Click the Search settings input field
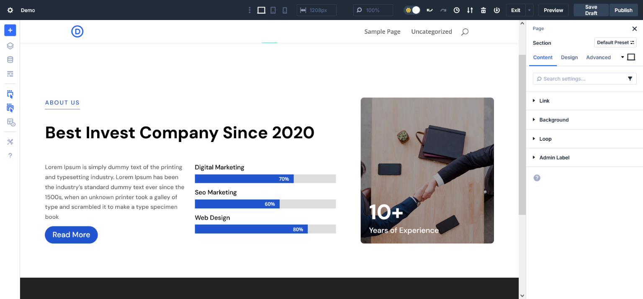 pyautogui.click(x=584, y=79)
